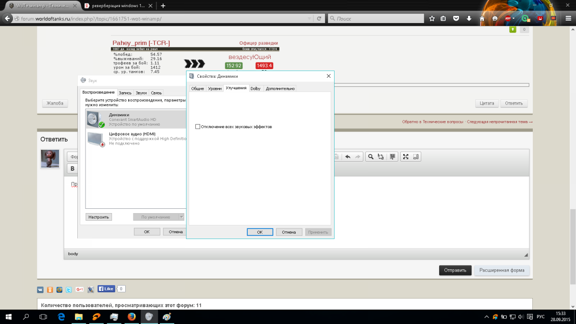Share via the Google +1 icon
This screenshot has height=324, width=576.
coord(79,289)
